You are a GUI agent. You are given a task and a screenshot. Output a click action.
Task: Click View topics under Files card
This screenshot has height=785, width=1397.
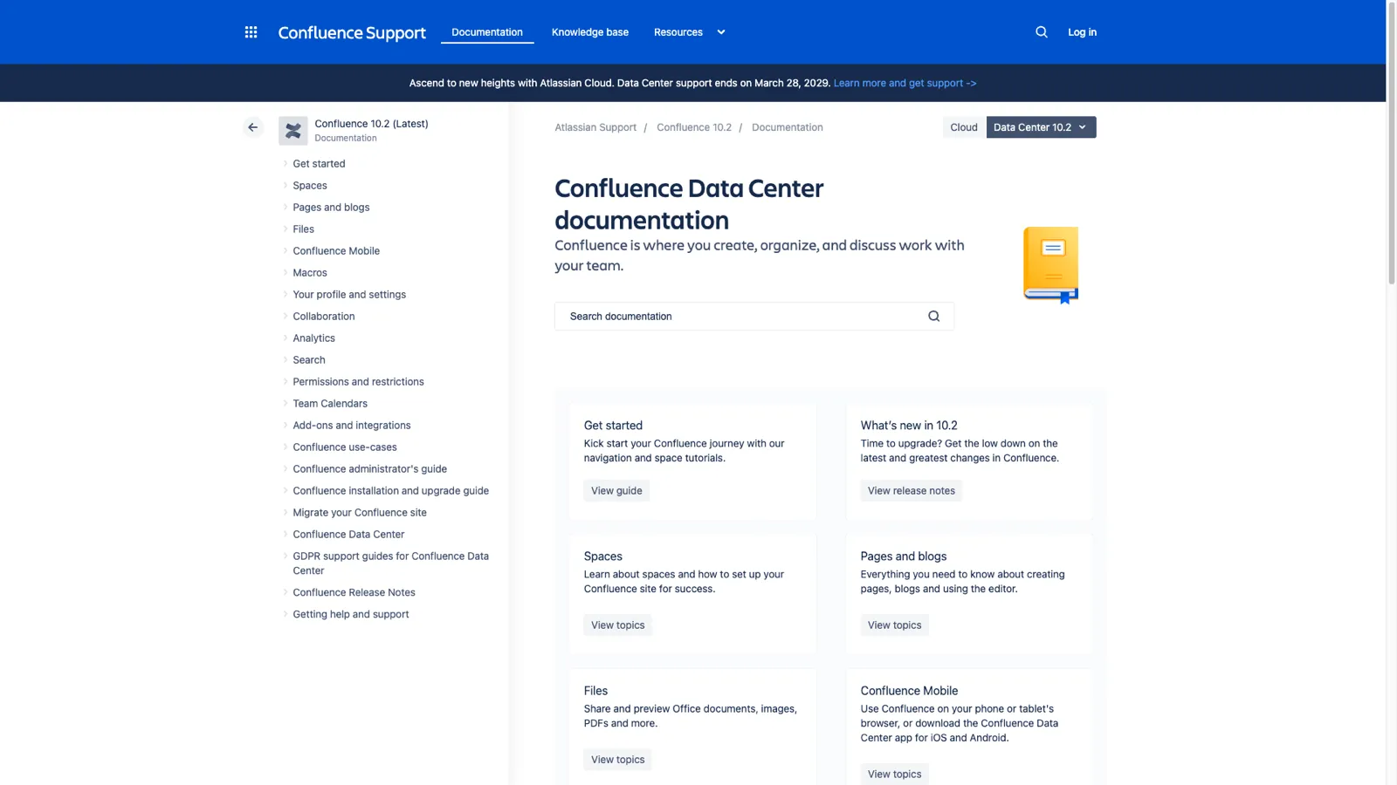(x=617, y=760)
